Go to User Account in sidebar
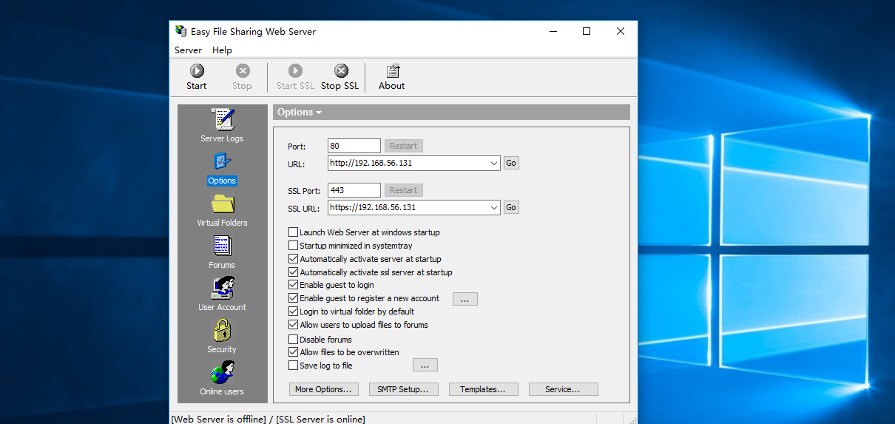 pos(222,289)
